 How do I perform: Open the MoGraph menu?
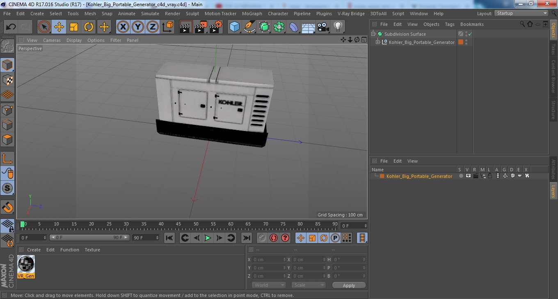252,14
